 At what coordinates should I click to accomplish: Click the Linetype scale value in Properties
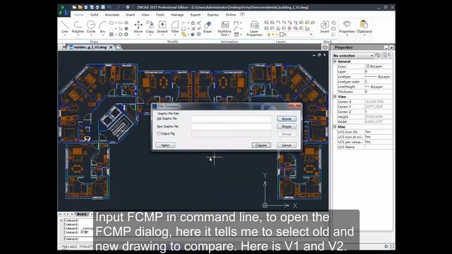point(379,82)
